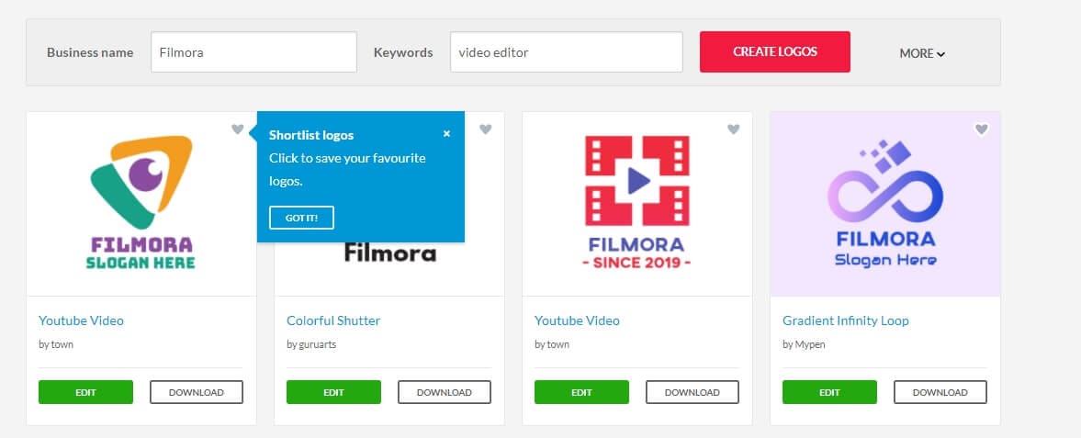Viewport: 1081px width, 438px height.
Task: Expand the MORE options dropdown
Action: 922,53
